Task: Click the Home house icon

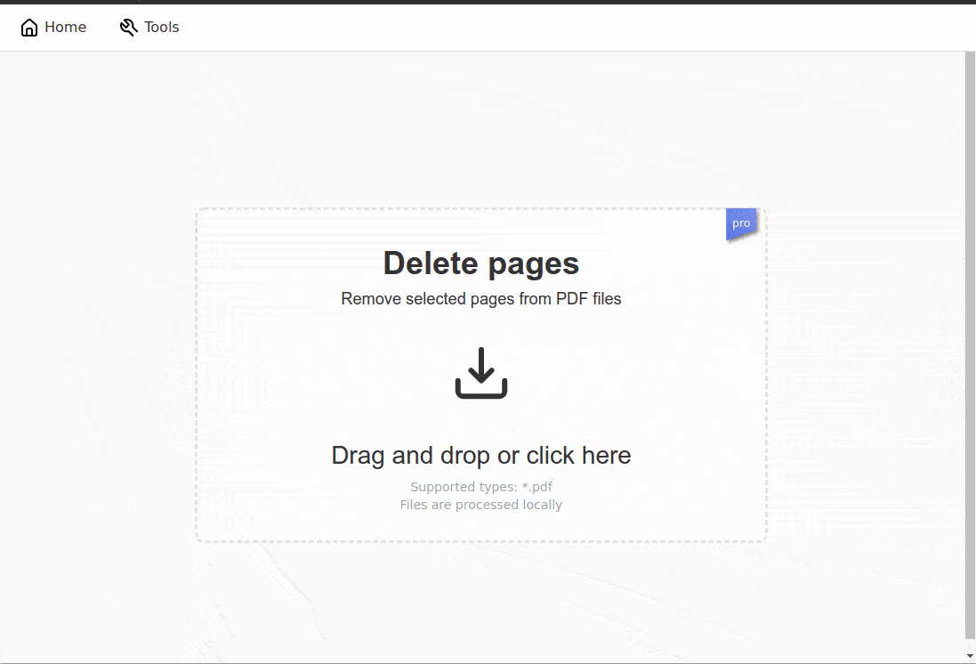Action: point(29,28)
